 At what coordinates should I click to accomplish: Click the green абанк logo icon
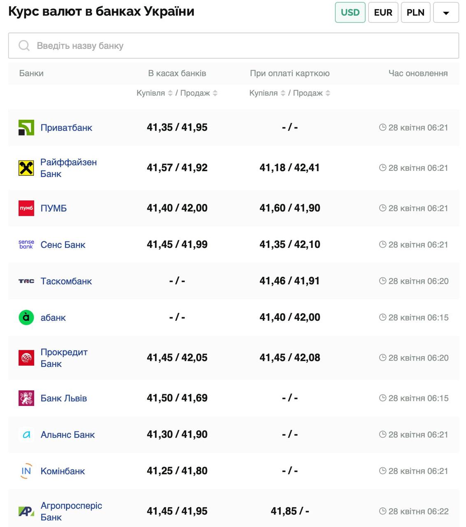click(26, 317)
